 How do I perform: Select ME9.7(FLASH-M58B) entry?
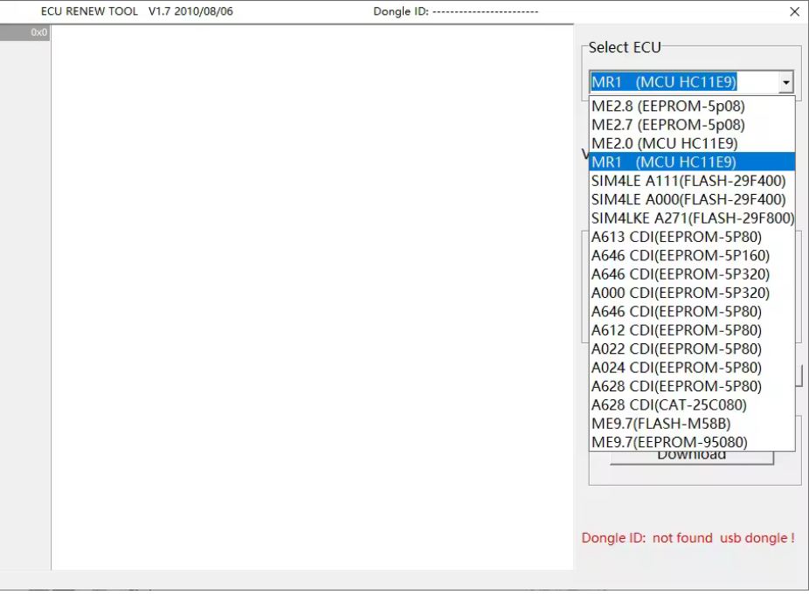[x=661, y=424]
